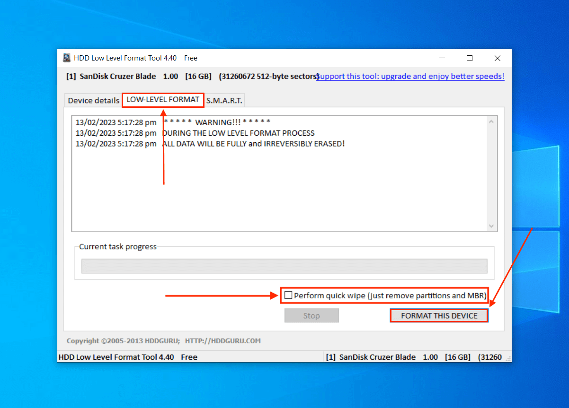The width and height of the screenshot is (569, 408).
Task: Enable the Perform quick wipe checkbox
Action: [x=288, y=295]
